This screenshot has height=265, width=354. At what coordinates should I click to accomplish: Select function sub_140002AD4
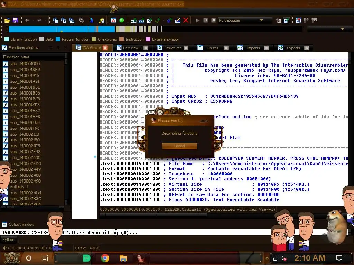click(x=26, y=193)
